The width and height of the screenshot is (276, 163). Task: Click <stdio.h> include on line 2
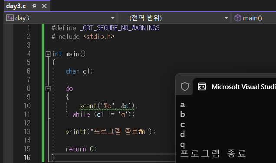pos(99,37)
